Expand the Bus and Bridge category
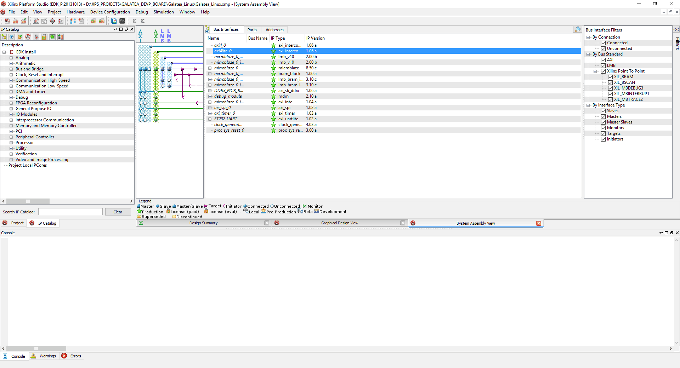This screenshot has width=680, height=368. [x=11, y=69]
